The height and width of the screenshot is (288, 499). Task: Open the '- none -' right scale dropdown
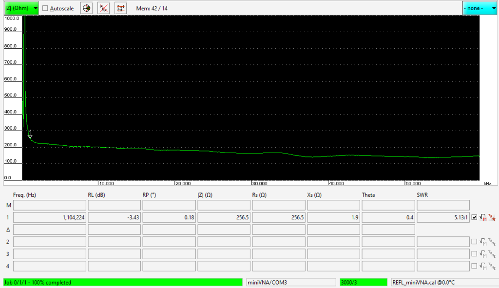(480, 8)
